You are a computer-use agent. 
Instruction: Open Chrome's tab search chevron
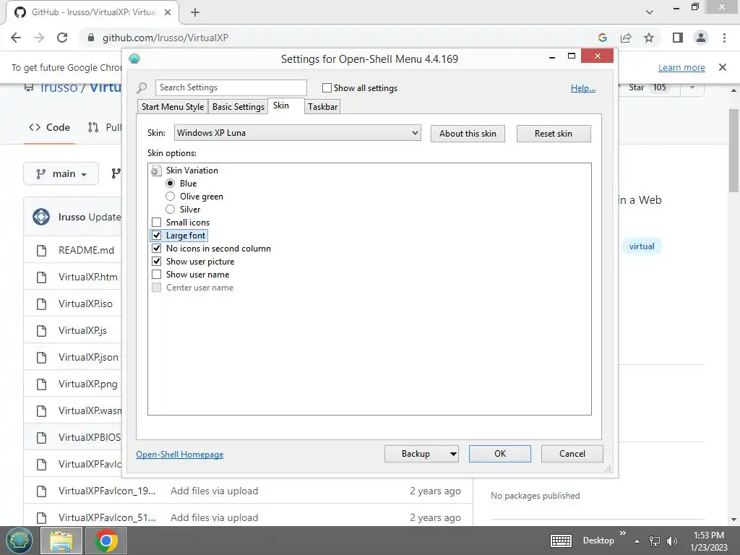650,12
